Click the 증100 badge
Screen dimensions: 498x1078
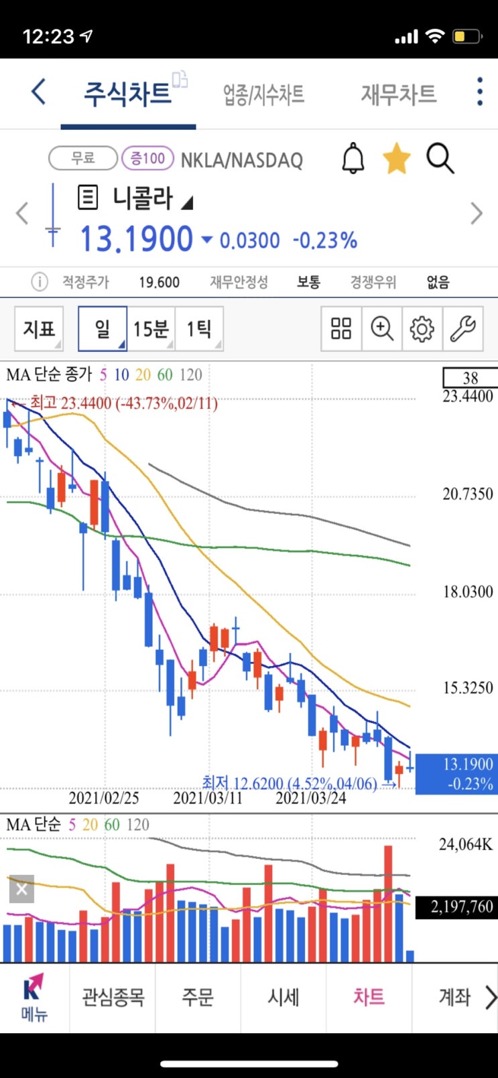coord(147,158)
